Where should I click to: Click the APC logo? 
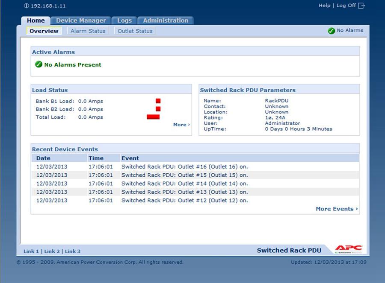(349, 249)
